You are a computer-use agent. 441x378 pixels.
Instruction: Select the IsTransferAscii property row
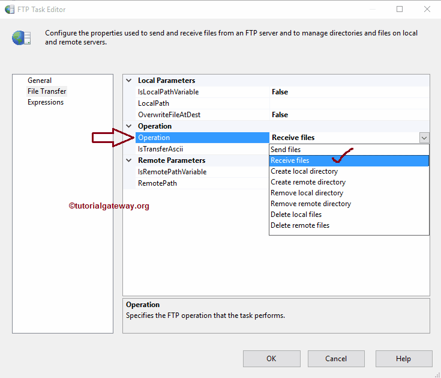tap(202, 149)
